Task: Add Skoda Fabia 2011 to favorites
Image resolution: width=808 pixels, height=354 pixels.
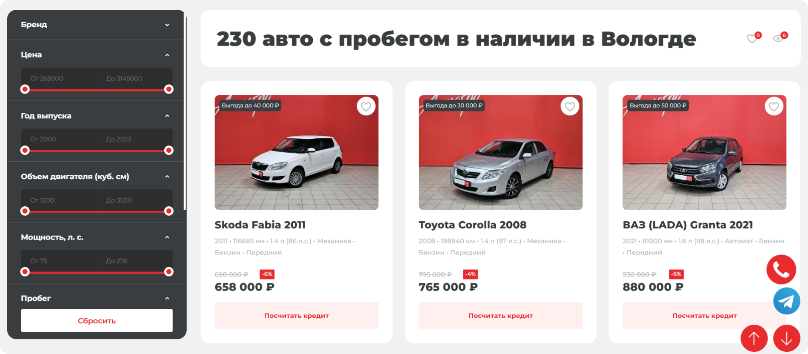Action: pos(366,106)
